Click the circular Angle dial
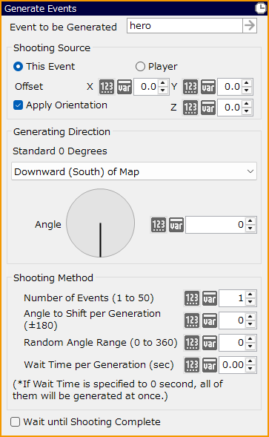The height and width of the screenshot is (437, 269). pos(101,223)
